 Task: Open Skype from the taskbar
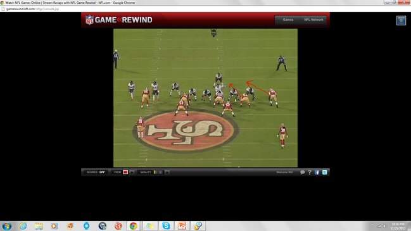click(166, 225)
